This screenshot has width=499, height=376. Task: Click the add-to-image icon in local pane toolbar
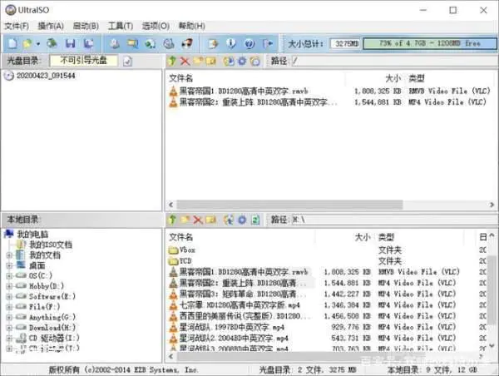click(229, 220)
